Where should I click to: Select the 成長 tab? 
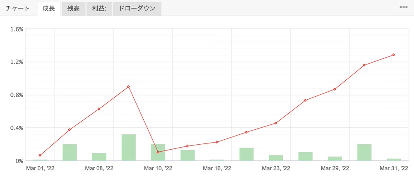tap(49, 8)
